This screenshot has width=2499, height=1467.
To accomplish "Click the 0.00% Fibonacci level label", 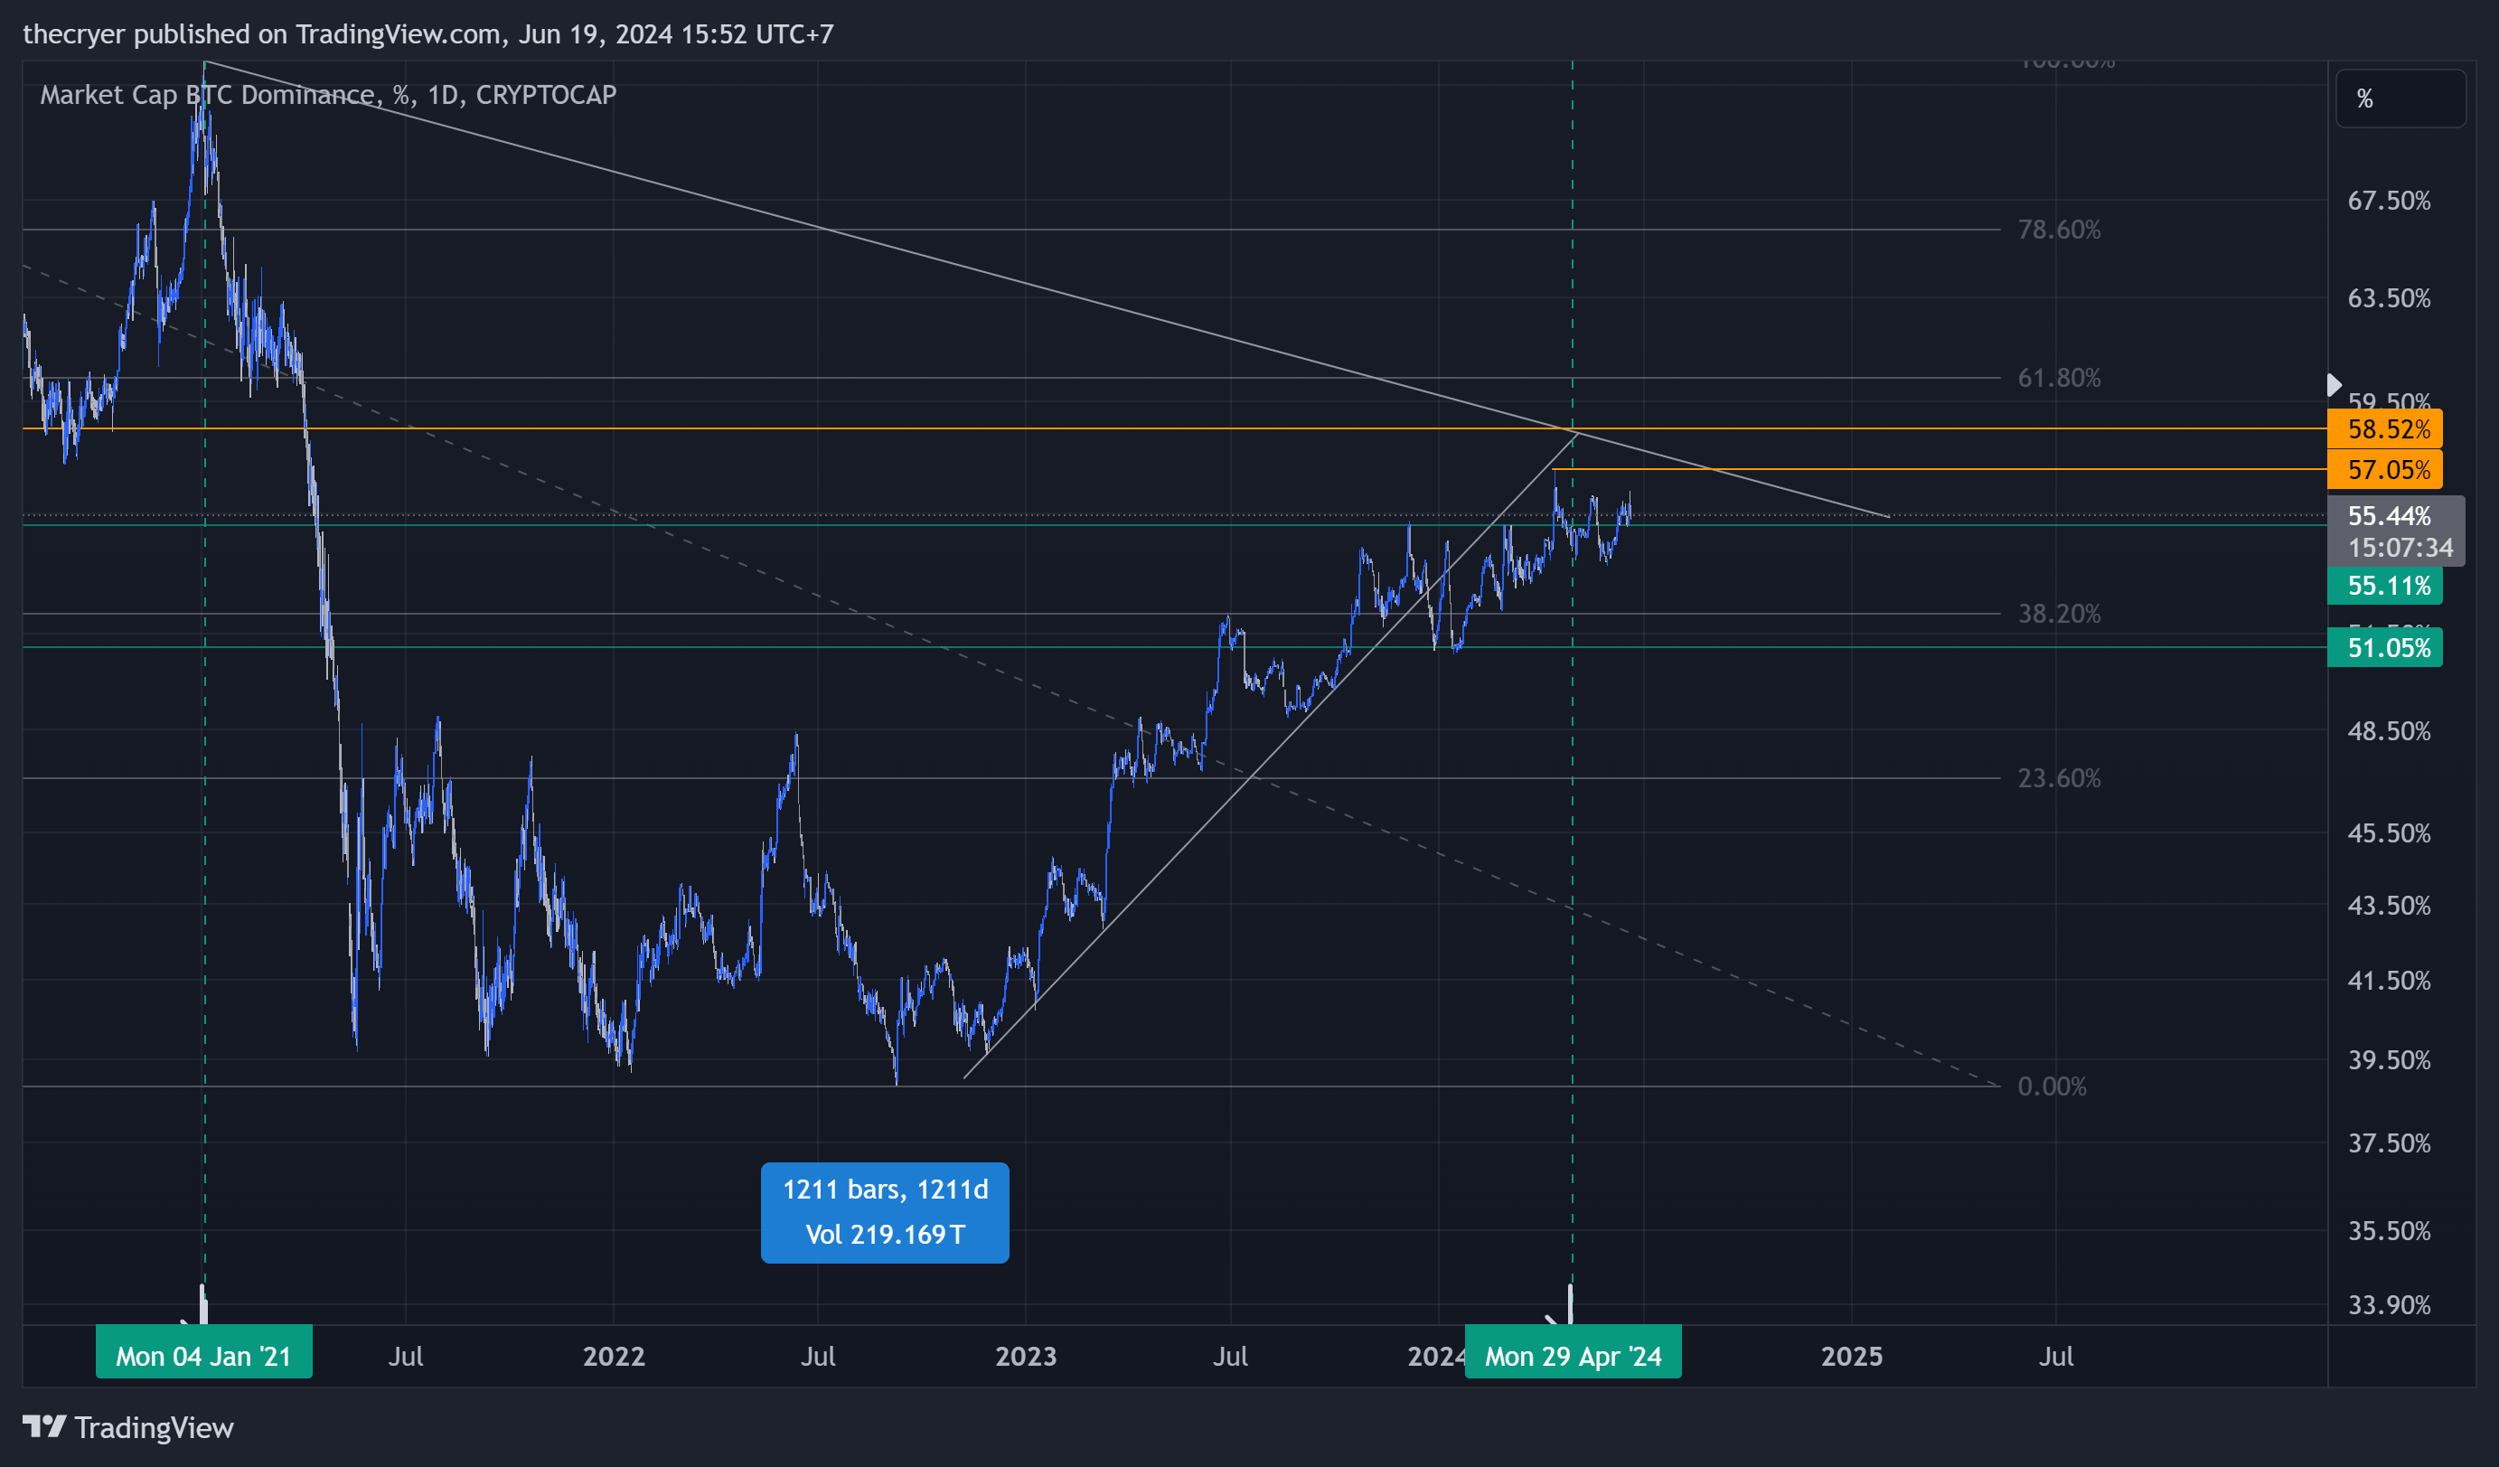I will [x=2052, y=1086].
